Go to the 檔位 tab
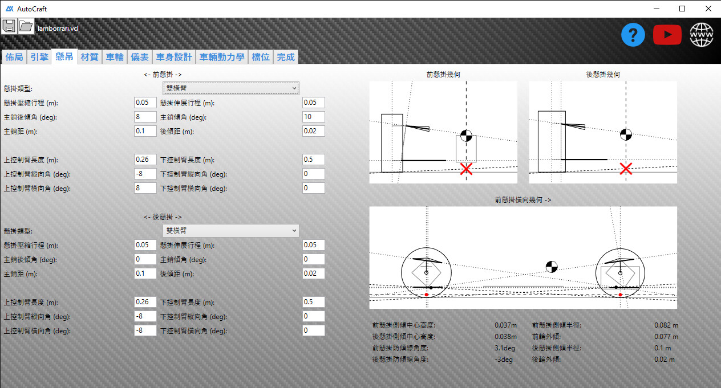Viewport: 721px width, 388px height. coord(261,57)
